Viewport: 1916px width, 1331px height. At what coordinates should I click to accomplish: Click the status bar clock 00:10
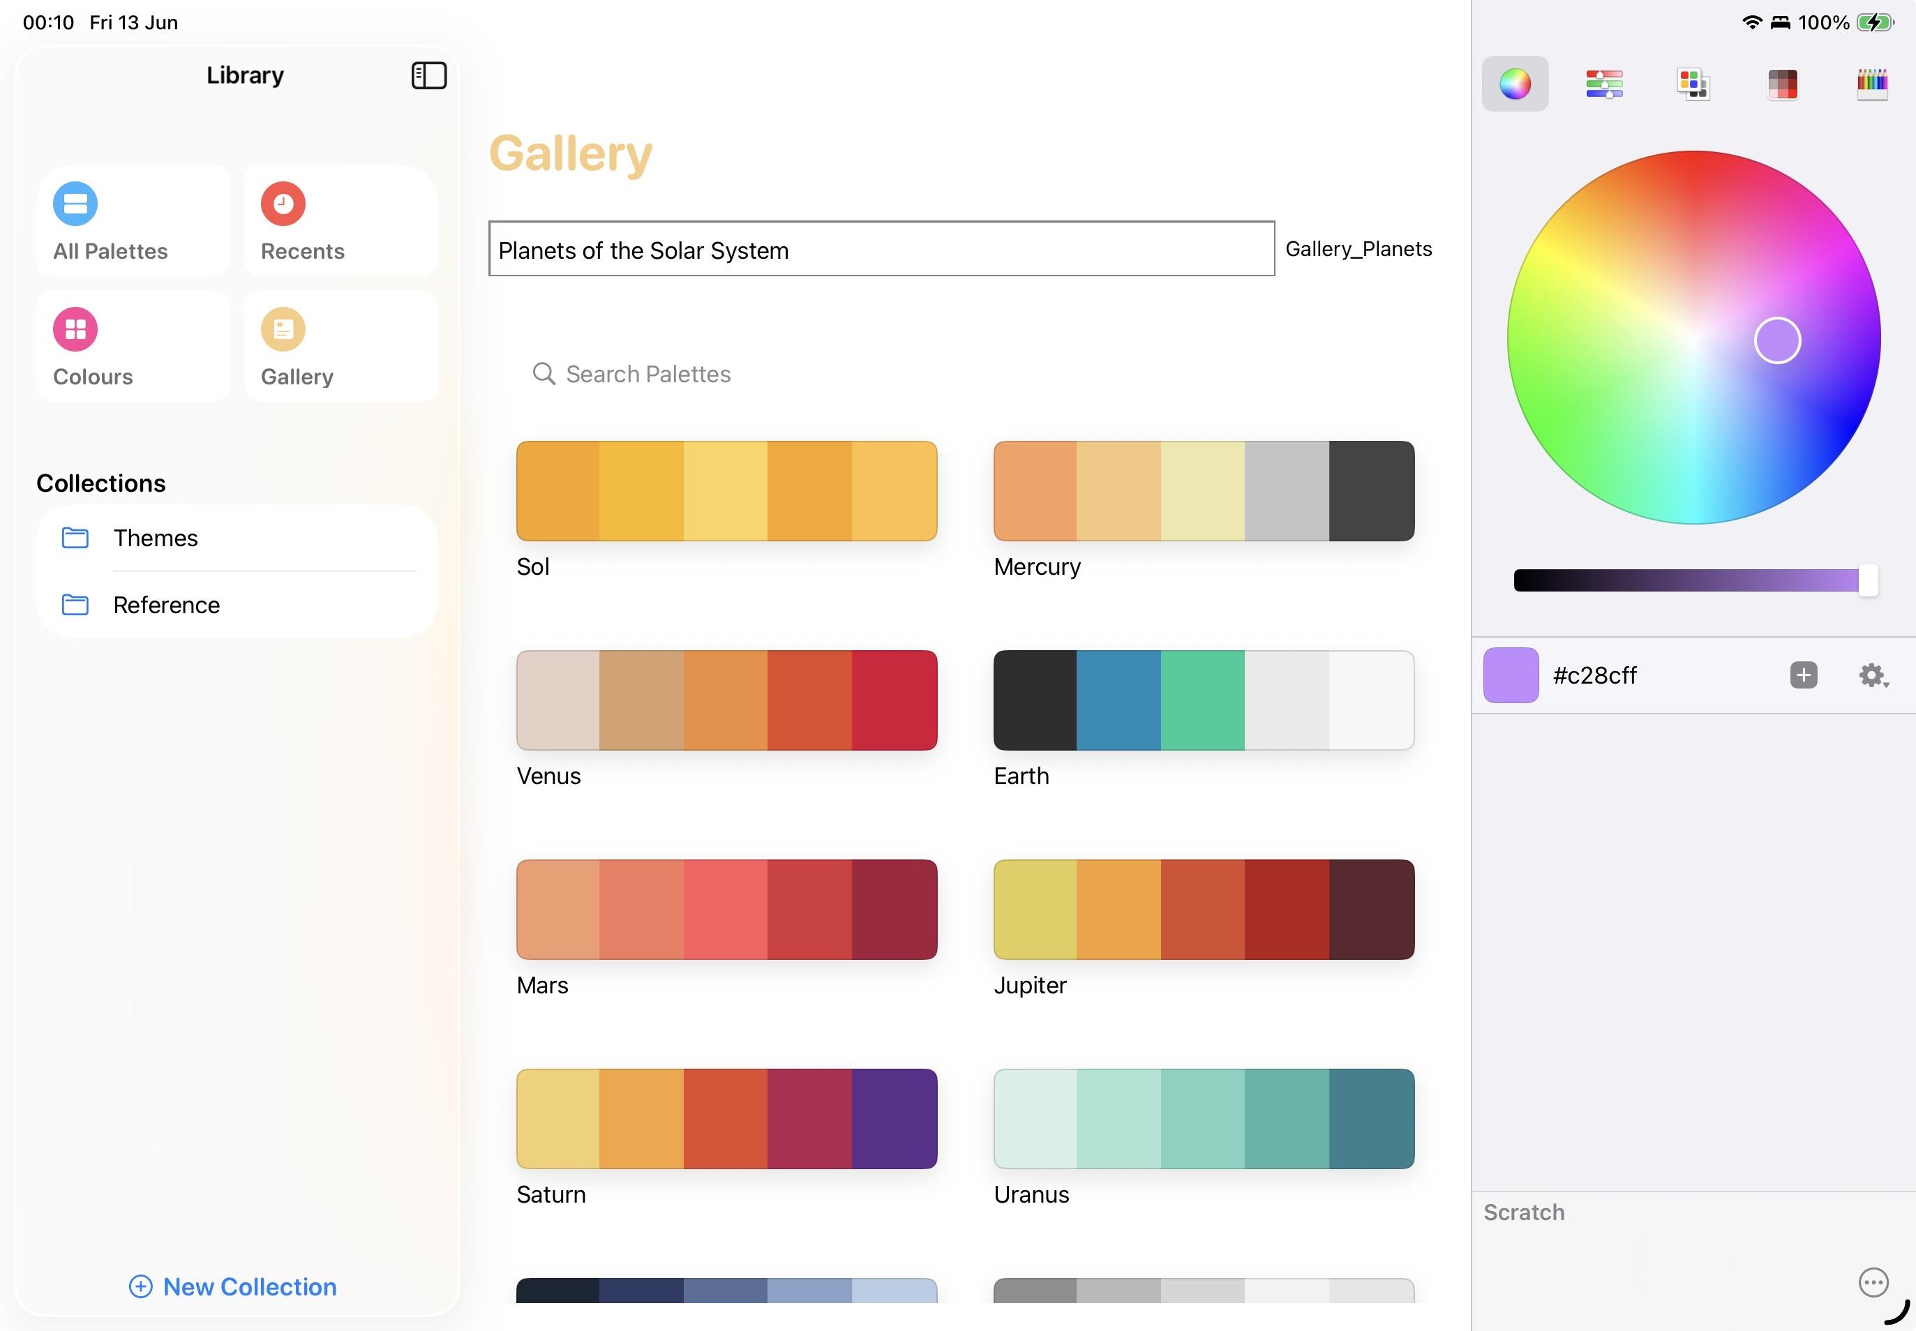[x=48, y=22]
